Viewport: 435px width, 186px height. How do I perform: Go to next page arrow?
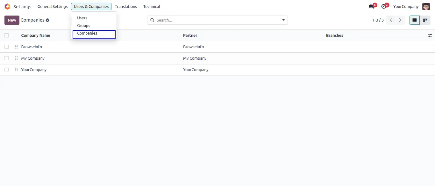[400, 20]
